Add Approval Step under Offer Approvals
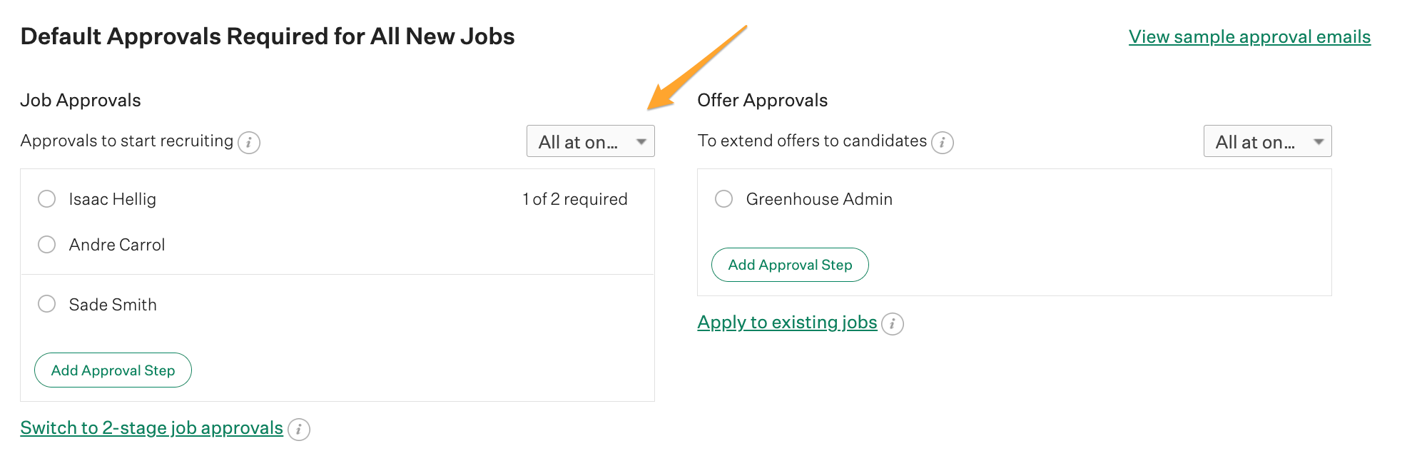The image size is (1417, 471). point(790,265)
